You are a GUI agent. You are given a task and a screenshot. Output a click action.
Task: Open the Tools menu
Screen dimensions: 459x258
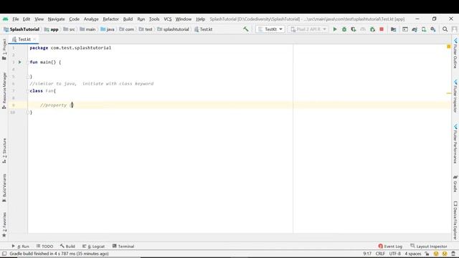[x=154, y=19]
